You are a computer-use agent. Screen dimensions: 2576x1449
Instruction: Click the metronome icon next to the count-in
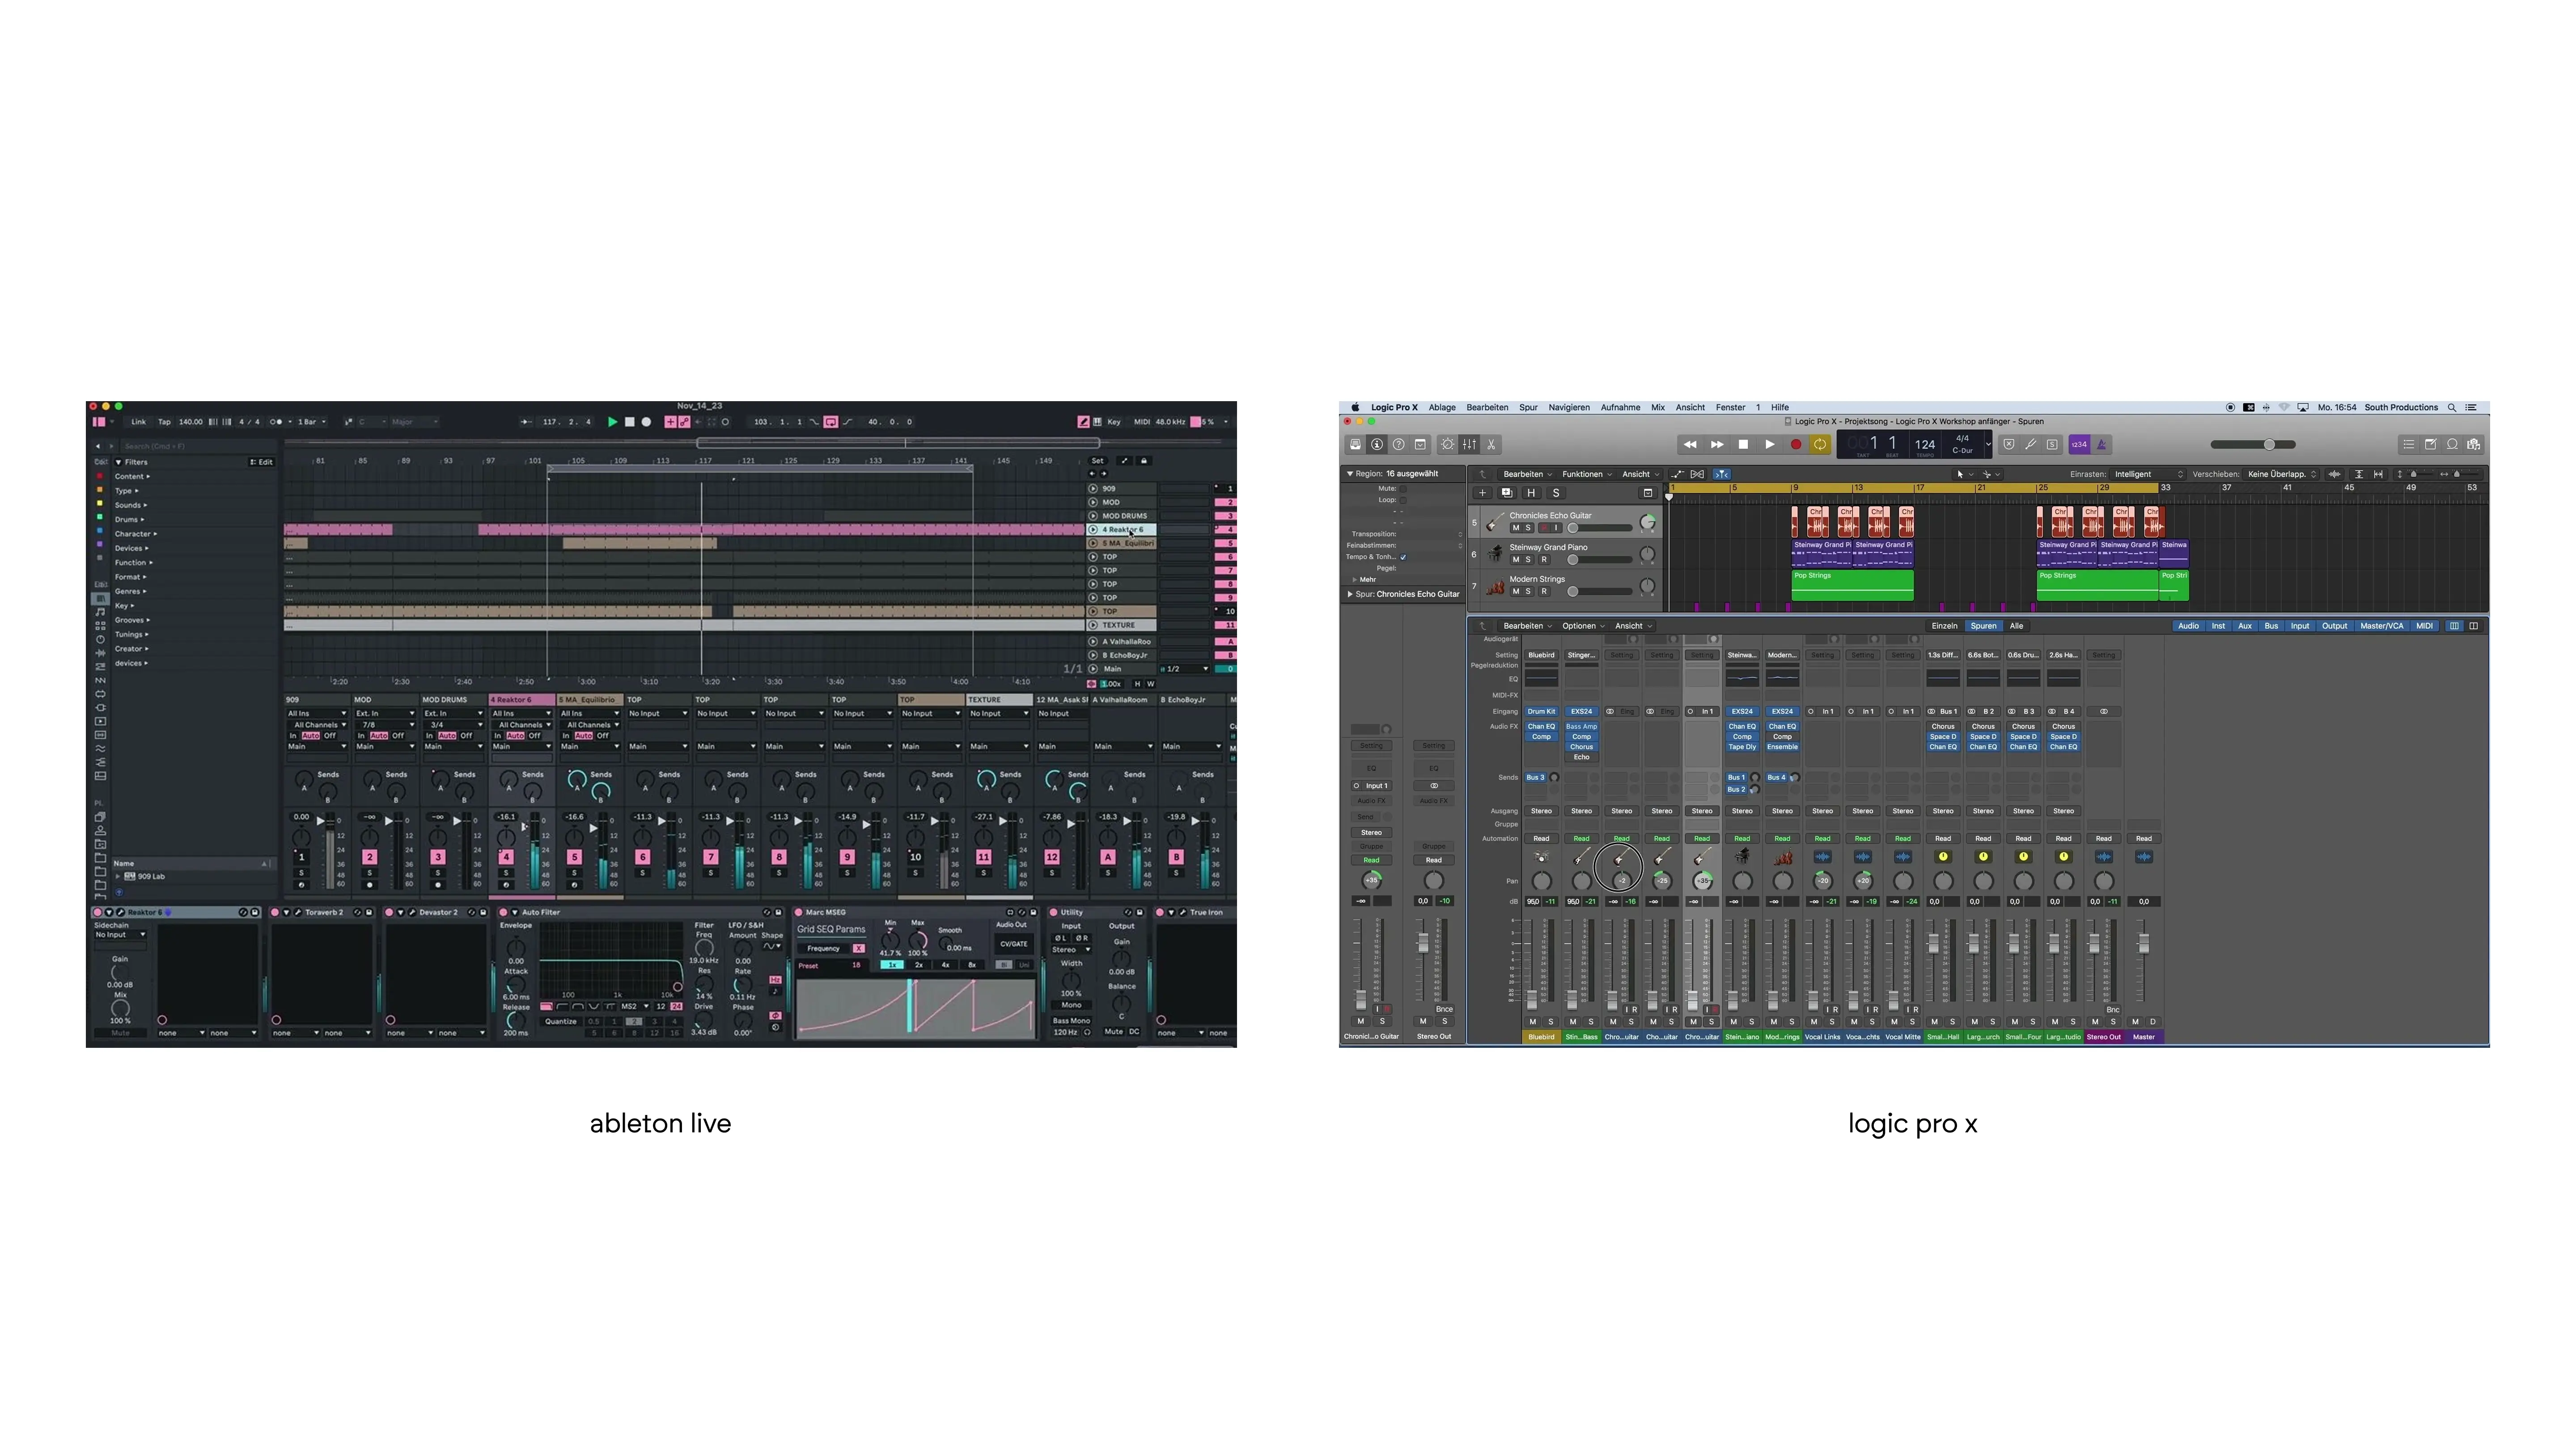[2103, 445]
